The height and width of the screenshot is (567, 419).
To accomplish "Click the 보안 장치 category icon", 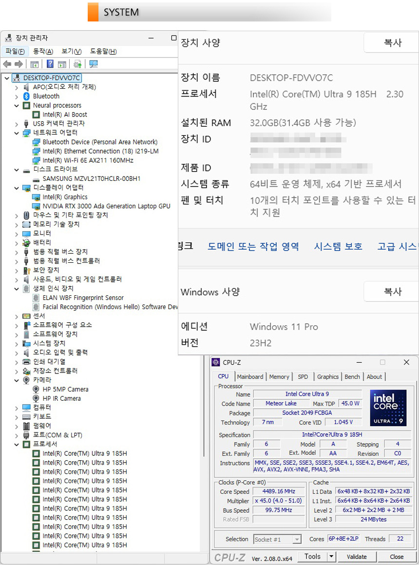I will (x=26, y=270).
